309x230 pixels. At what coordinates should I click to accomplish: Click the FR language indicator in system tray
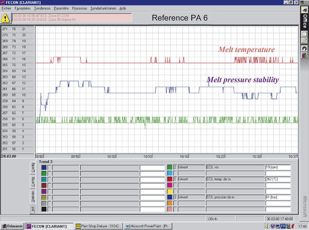coord(283,226)
